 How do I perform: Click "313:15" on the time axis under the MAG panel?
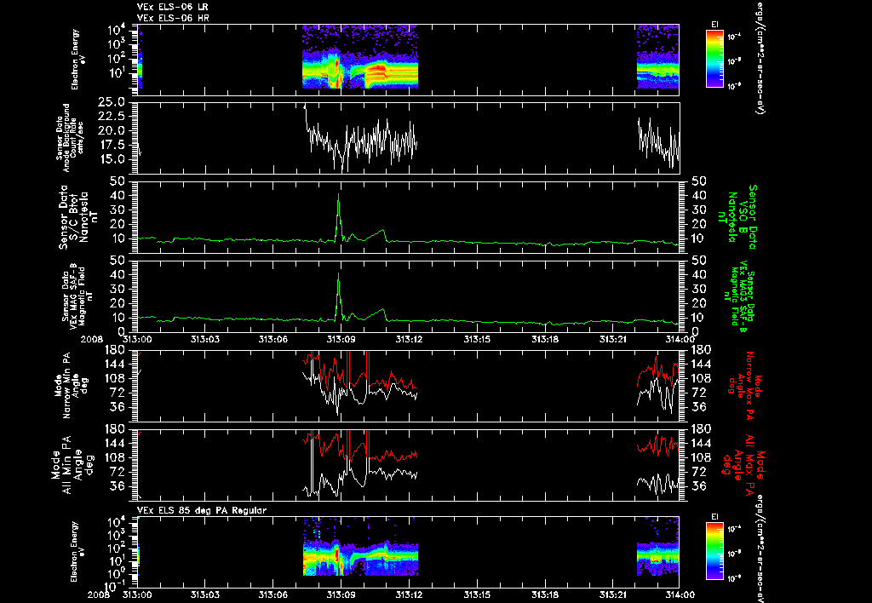point(477,339)
